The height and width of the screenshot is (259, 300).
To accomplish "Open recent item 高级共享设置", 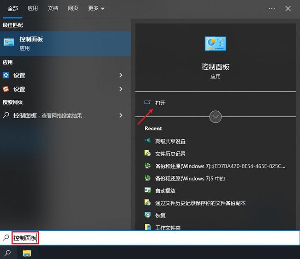I will pyautogui.click(x=170, y=141).
